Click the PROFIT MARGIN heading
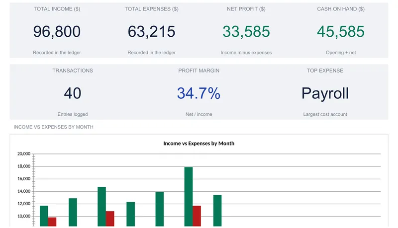 click(199, 71)
